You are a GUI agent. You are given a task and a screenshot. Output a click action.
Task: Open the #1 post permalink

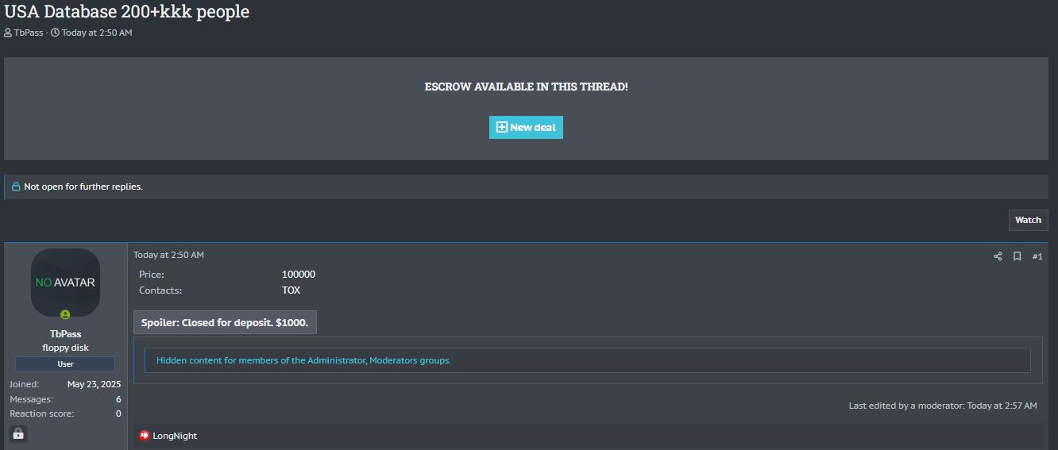tap(1037, 256)
